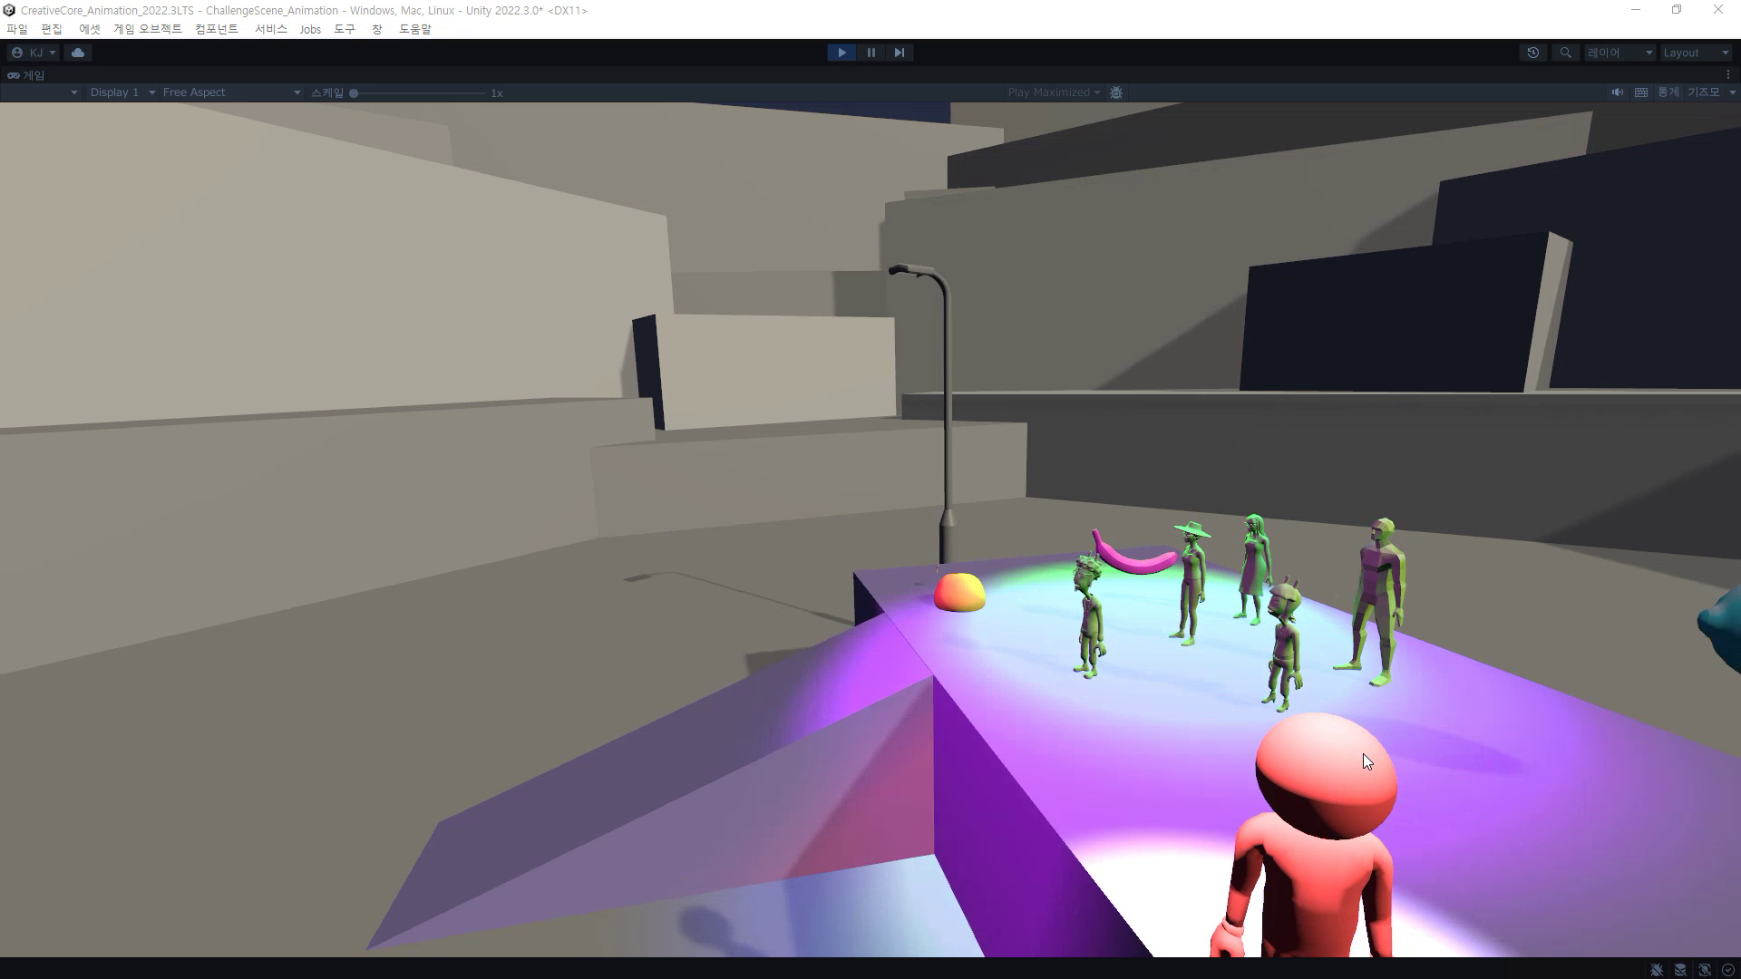Open the 컴포넌트 menu

(x=218, y=29)
